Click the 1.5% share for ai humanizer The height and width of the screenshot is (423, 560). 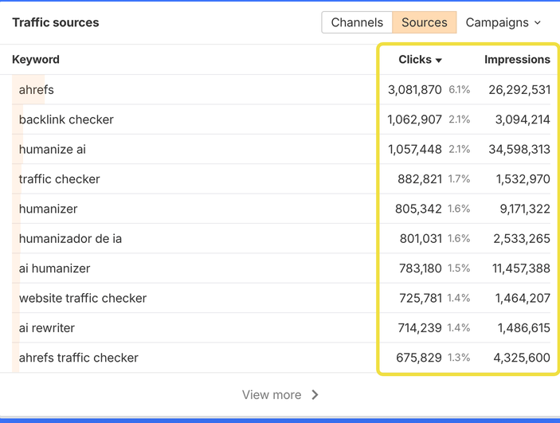(x=460, y=268)
